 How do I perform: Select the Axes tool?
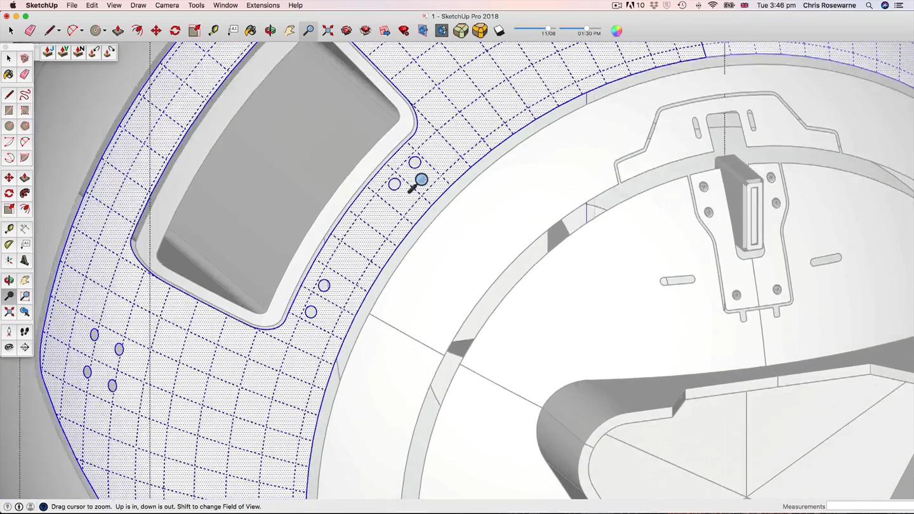(9, 260)
